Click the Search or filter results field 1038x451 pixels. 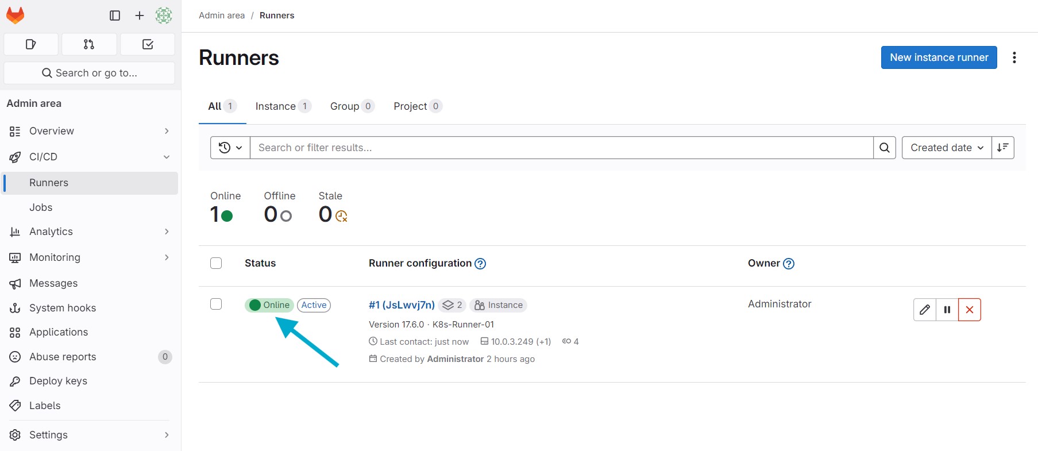point(561,148)
